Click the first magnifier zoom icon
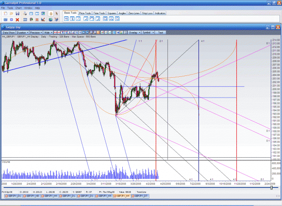The height and width of the screenshot is (206, 282). [x=91, y=33]
